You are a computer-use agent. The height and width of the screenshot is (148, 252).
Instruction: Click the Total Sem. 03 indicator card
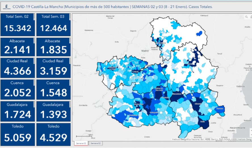point(53,25)
